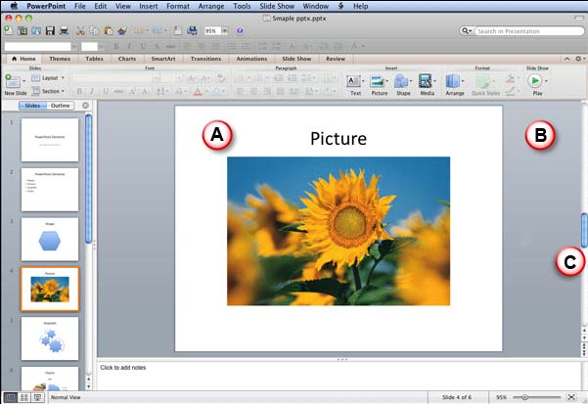
Task: Click the New Slide button
Action: [x=13, y=84]
